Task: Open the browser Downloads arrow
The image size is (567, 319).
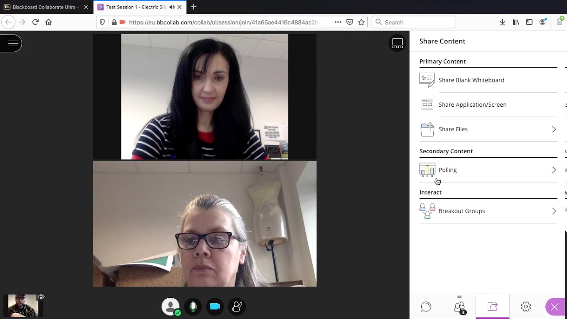Action: click(x=502, y=22)
